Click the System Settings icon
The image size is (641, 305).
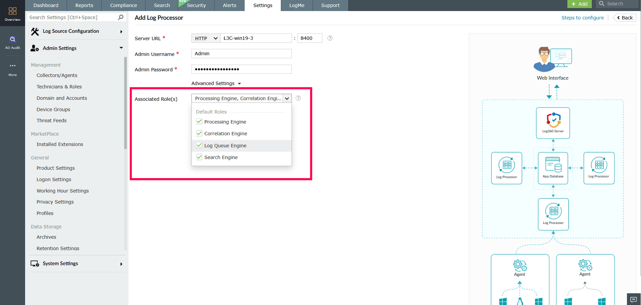pyautogui.click(x=35, y=263)
